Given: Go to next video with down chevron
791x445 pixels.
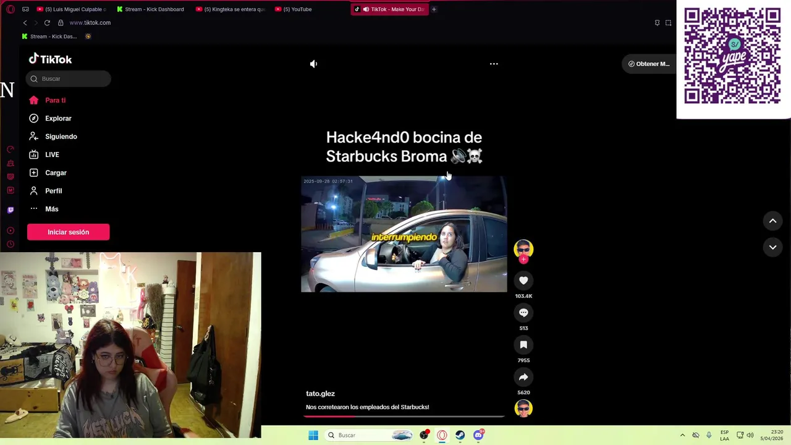Looking at the screenshot, I should 772,247.
